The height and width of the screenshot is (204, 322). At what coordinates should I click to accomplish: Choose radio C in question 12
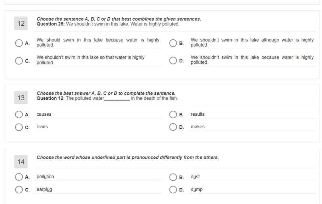[19, 61]
